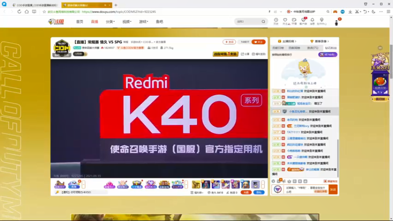Go to browser home page icon

(27, 11)
